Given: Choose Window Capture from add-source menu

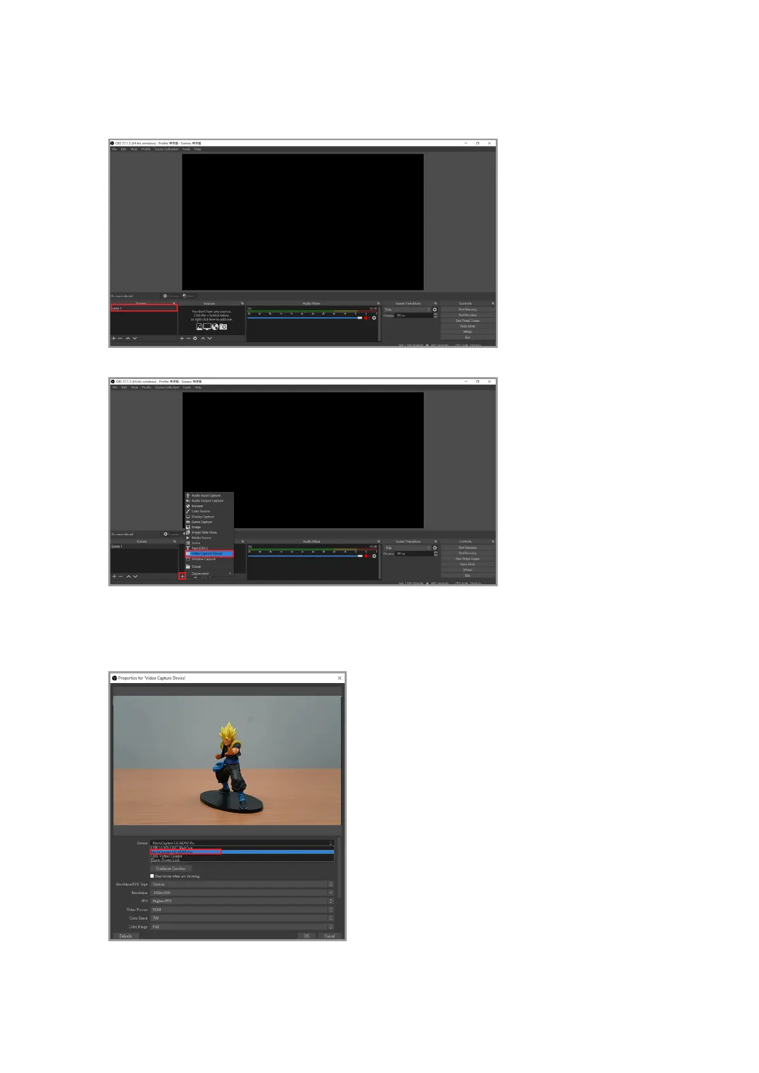Looking at the screenshot, I should [x=209, y=559].
